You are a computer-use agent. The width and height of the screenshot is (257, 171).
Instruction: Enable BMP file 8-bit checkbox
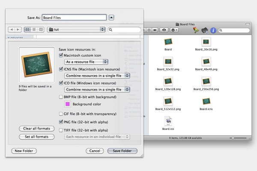coord(61,97)
